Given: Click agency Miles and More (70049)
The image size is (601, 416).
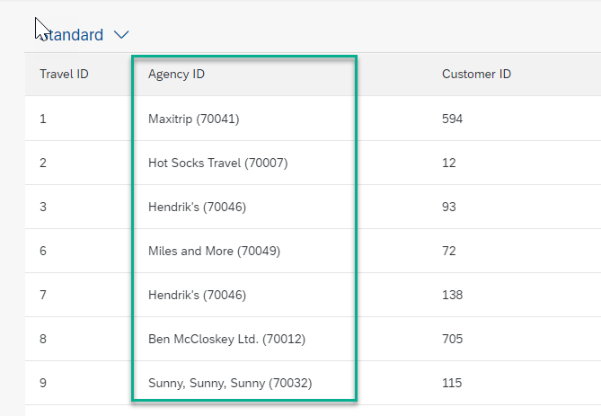Looking at the screenshot, I should point(214,252).
